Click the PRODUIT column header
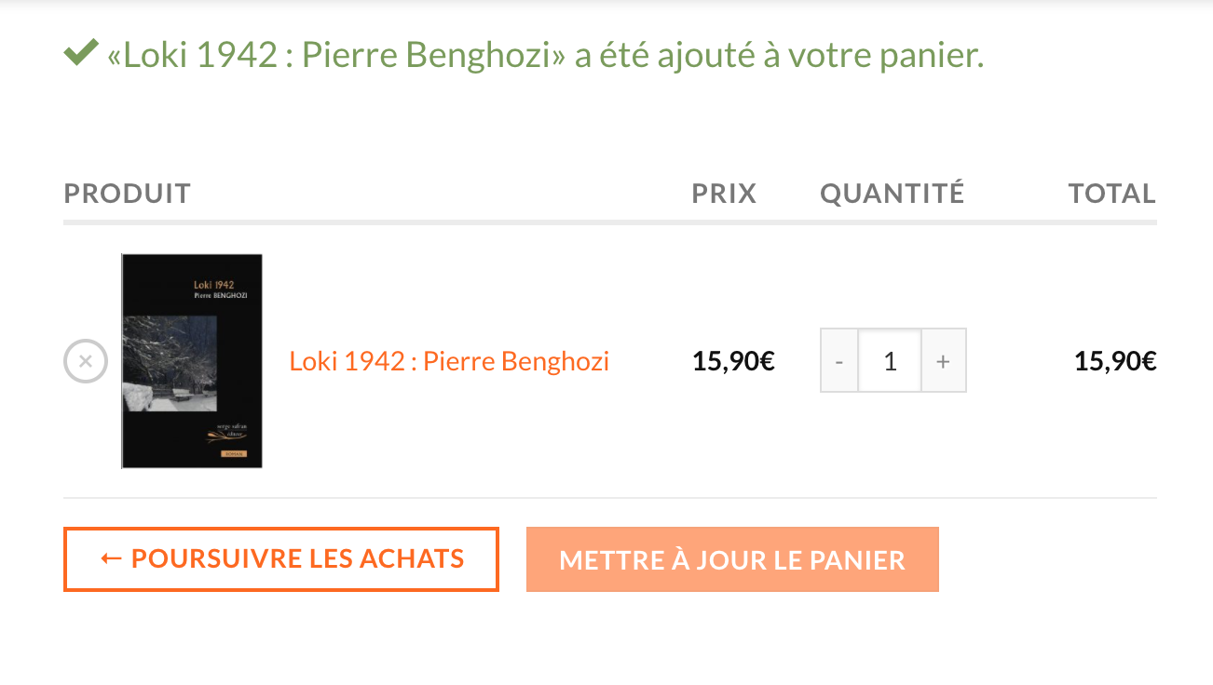Screen dimensions: 1213x685 [x=127, y=194]
